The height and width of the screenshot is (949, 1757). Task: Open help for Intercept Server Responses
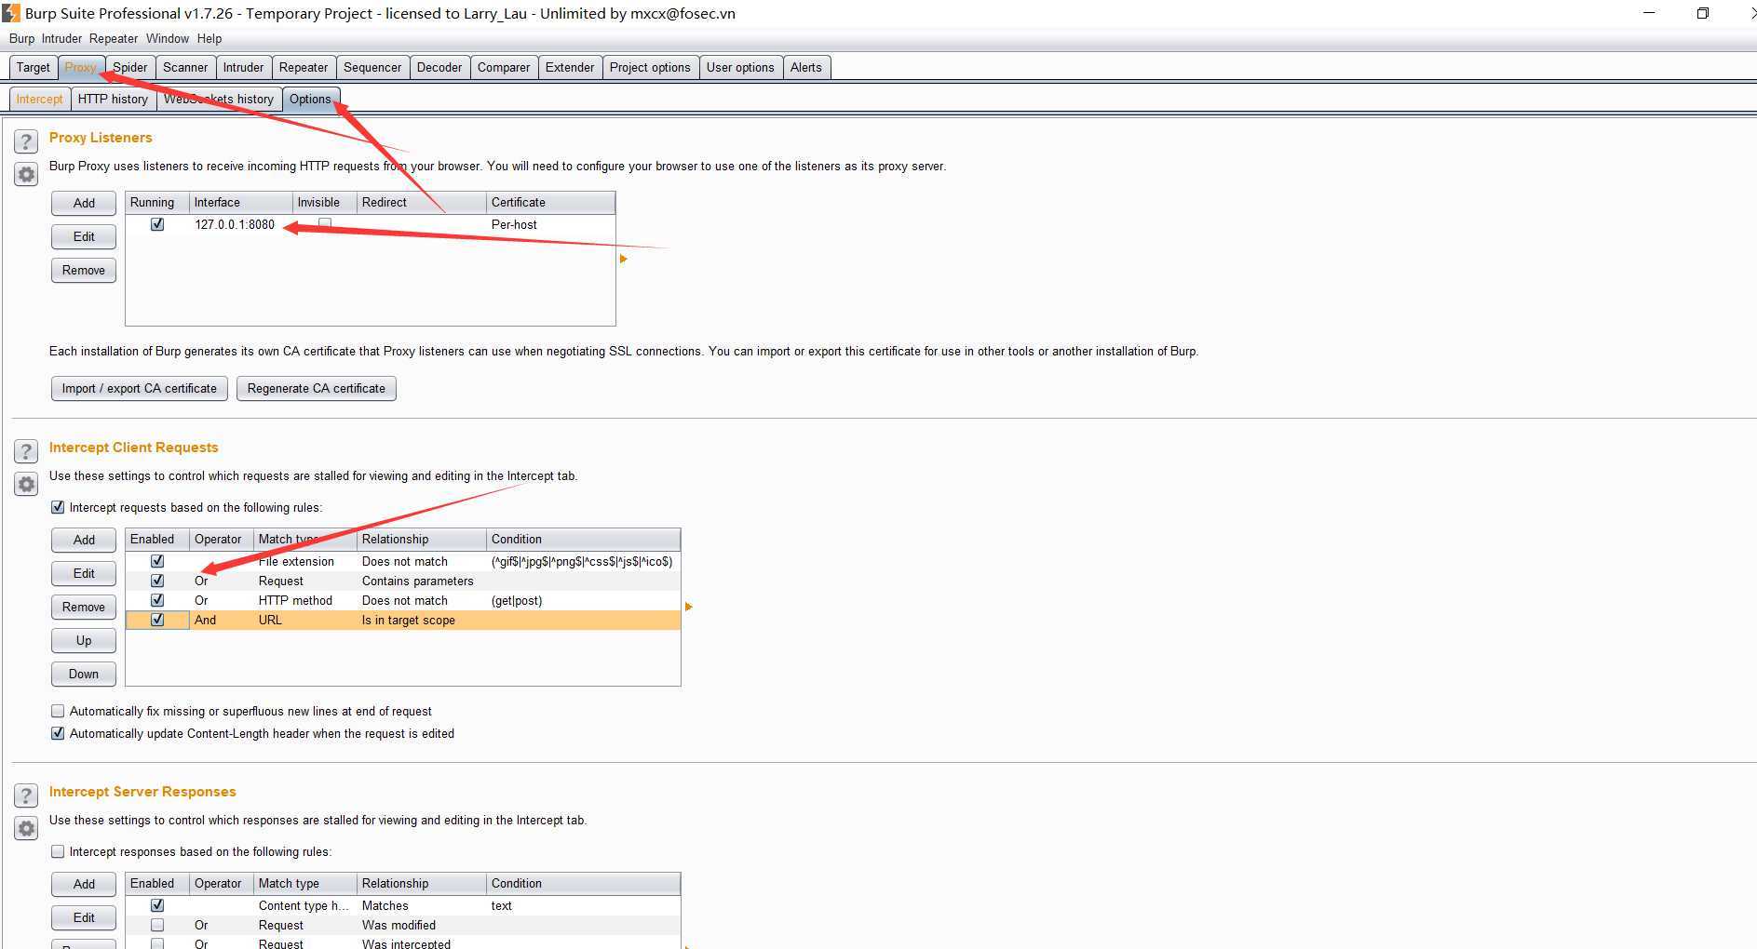pos(26,795)
